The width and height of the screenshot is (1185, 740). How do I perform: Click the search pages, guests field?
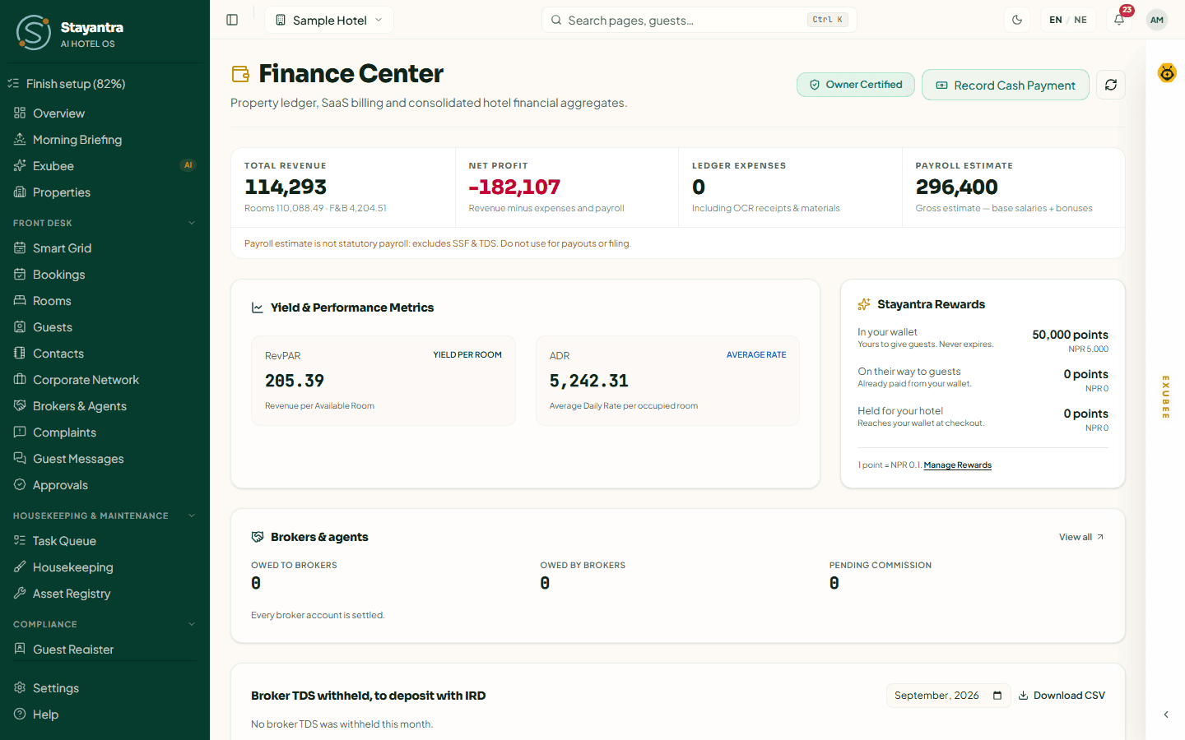pos(699,20)
